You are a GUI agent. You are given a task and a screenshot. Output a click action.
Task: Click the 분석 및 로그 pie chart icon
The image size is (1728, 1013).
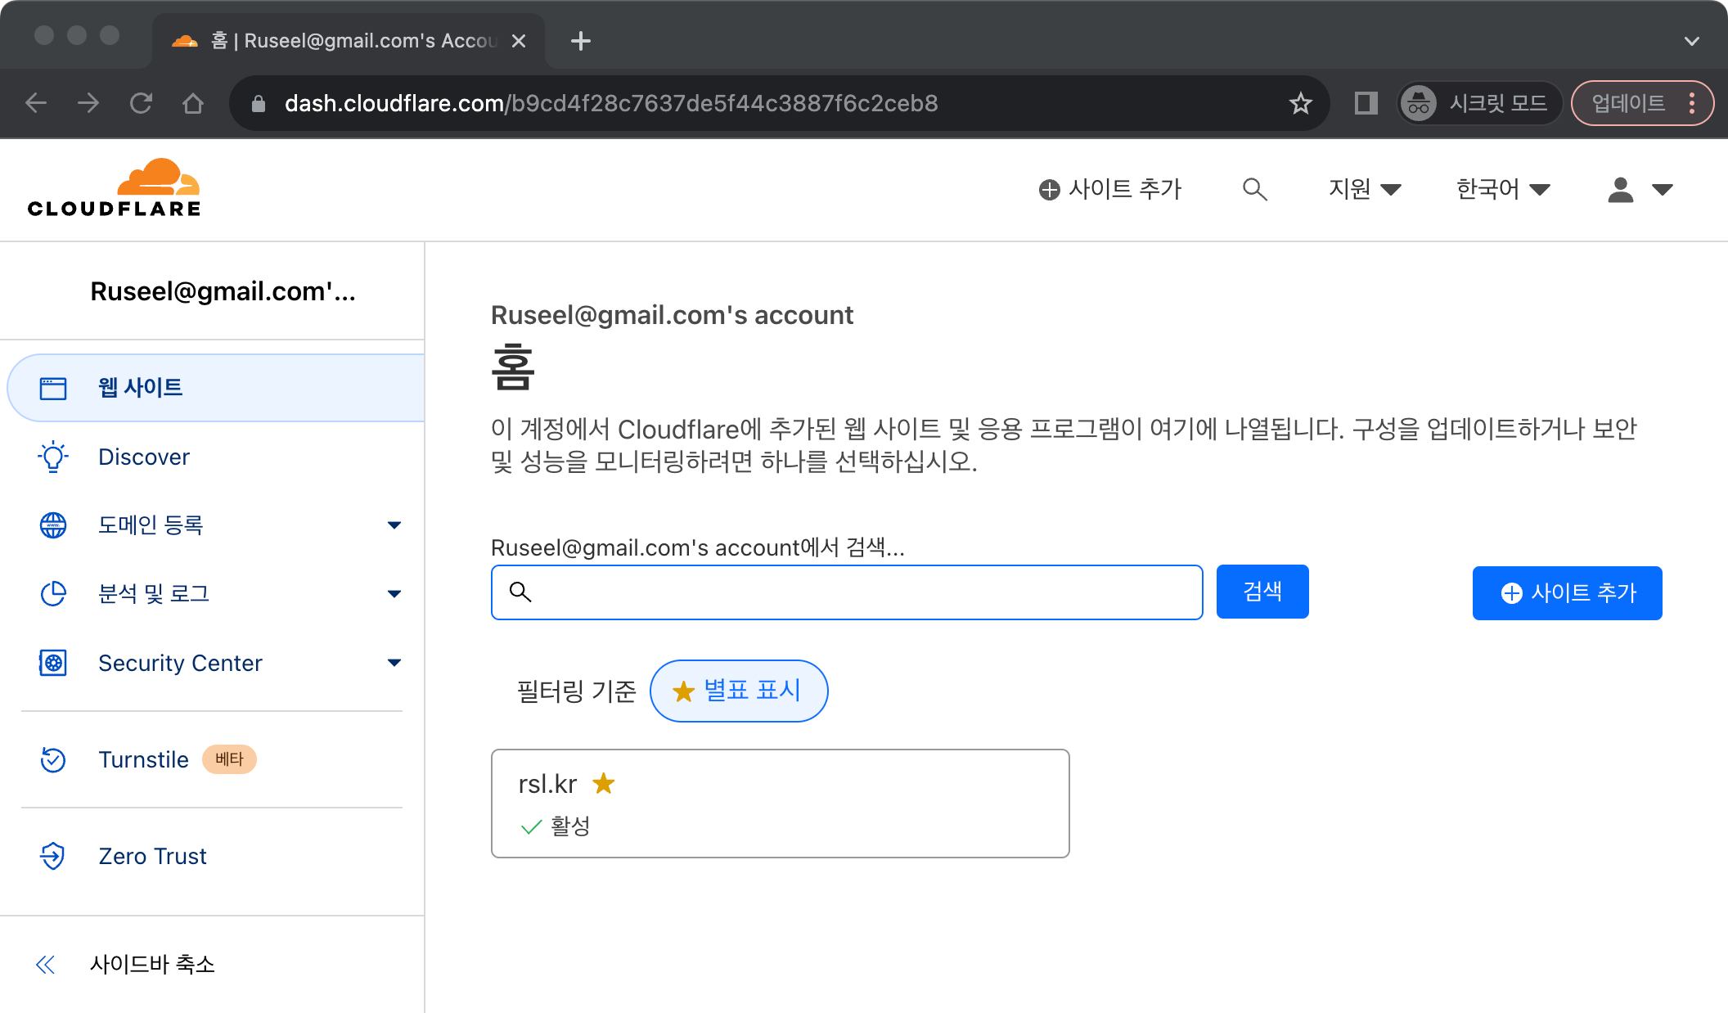point(53,594)
